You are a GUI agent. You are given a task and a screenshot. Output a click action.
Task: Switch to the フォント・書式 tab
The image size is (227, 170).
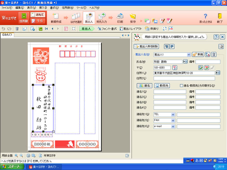[105, 29]
